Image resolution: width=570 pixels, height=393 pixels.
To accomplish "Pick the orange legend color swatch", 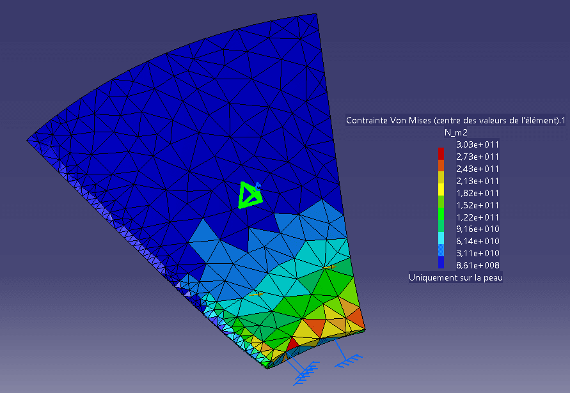I will pos(441,166).
